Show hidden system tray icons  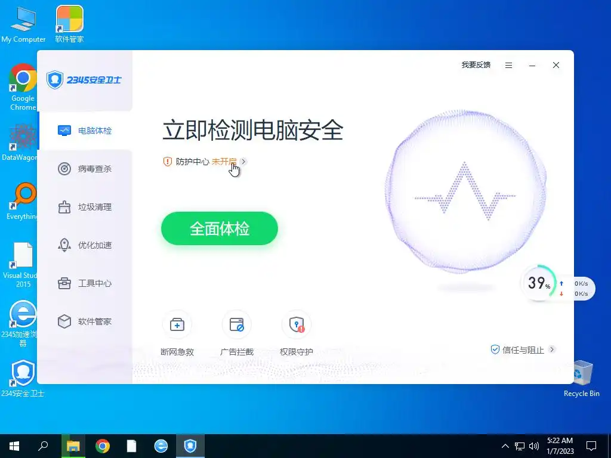tap(505, 446)
